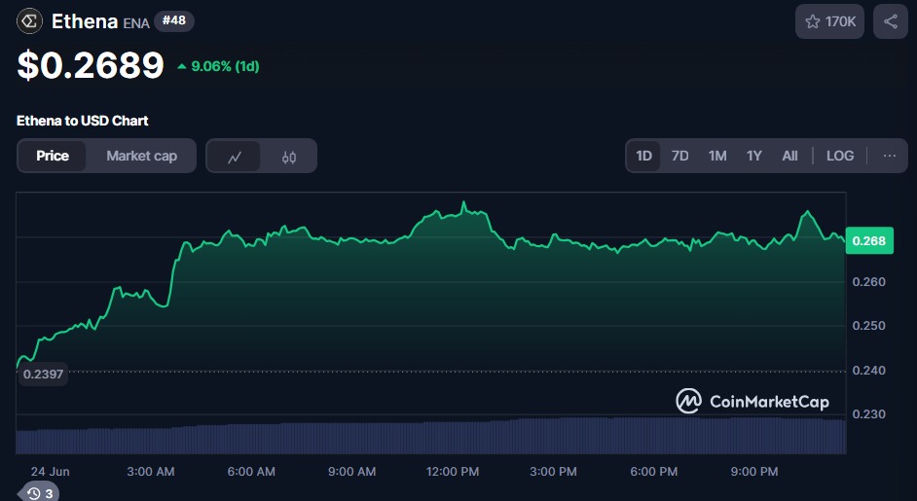Click the 0.230 y-axis label
This screenshot has height=501, width=917.
point(869,414)
